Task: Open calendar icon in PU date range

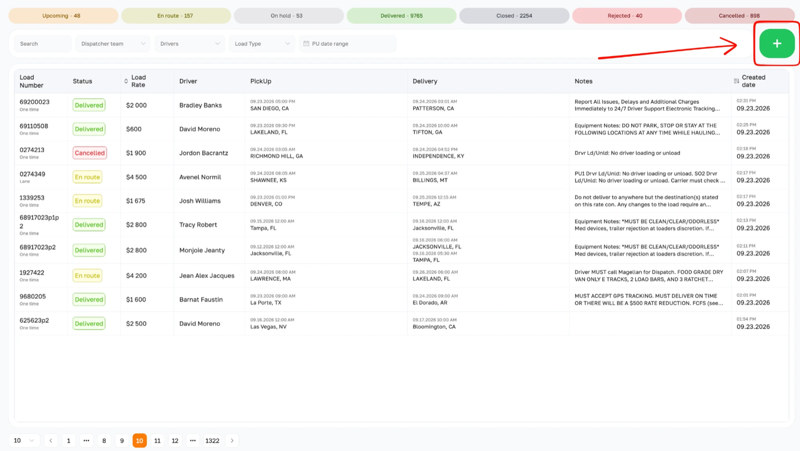Action: [306, 43]
